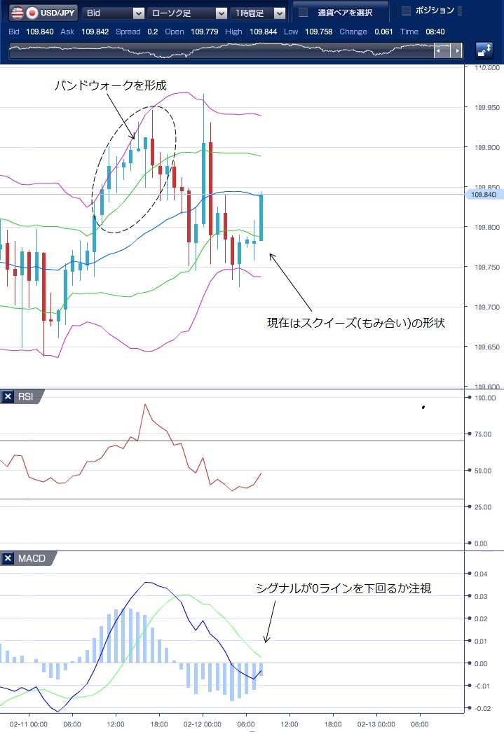Viewport: 504px width, 734px height.
Task: Click the chart expand icon beside overview
Action: coord(484,50)
